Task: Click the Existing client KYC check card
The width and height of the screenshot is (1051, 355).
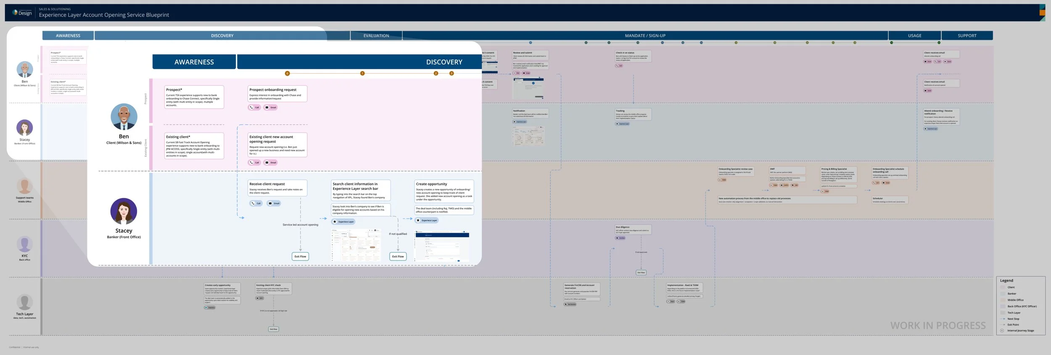Action: [274, 289]
